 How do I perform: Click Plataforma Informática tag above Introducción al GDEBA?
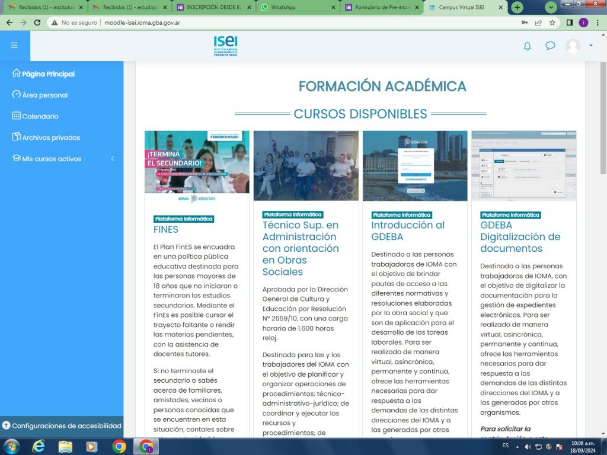point(402,214)
